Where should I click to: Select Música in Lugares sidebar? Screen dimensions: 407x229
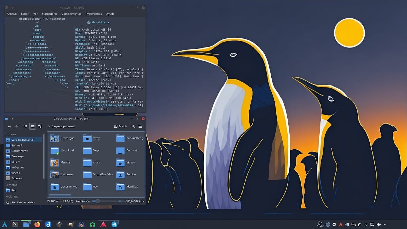pyautogui.click(x=24, y=162)
